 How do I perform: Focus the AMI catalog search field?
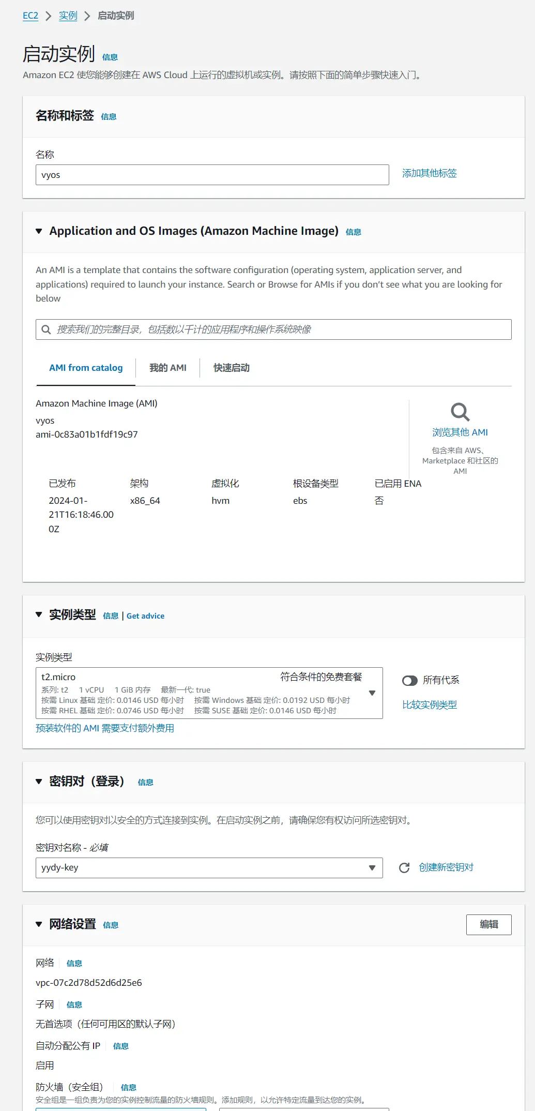click(x=274, y=329)
